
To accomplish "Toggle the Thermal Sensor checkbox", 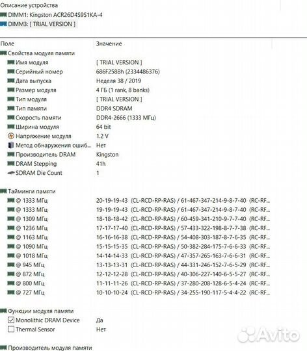I will point(11,330).
